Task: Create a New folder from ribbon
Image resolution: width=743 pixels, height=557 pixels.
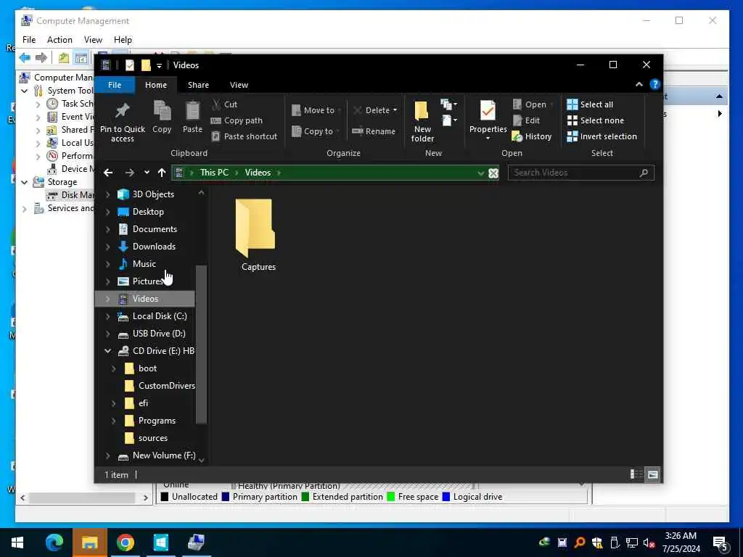Action: click(x=422, y=121)
